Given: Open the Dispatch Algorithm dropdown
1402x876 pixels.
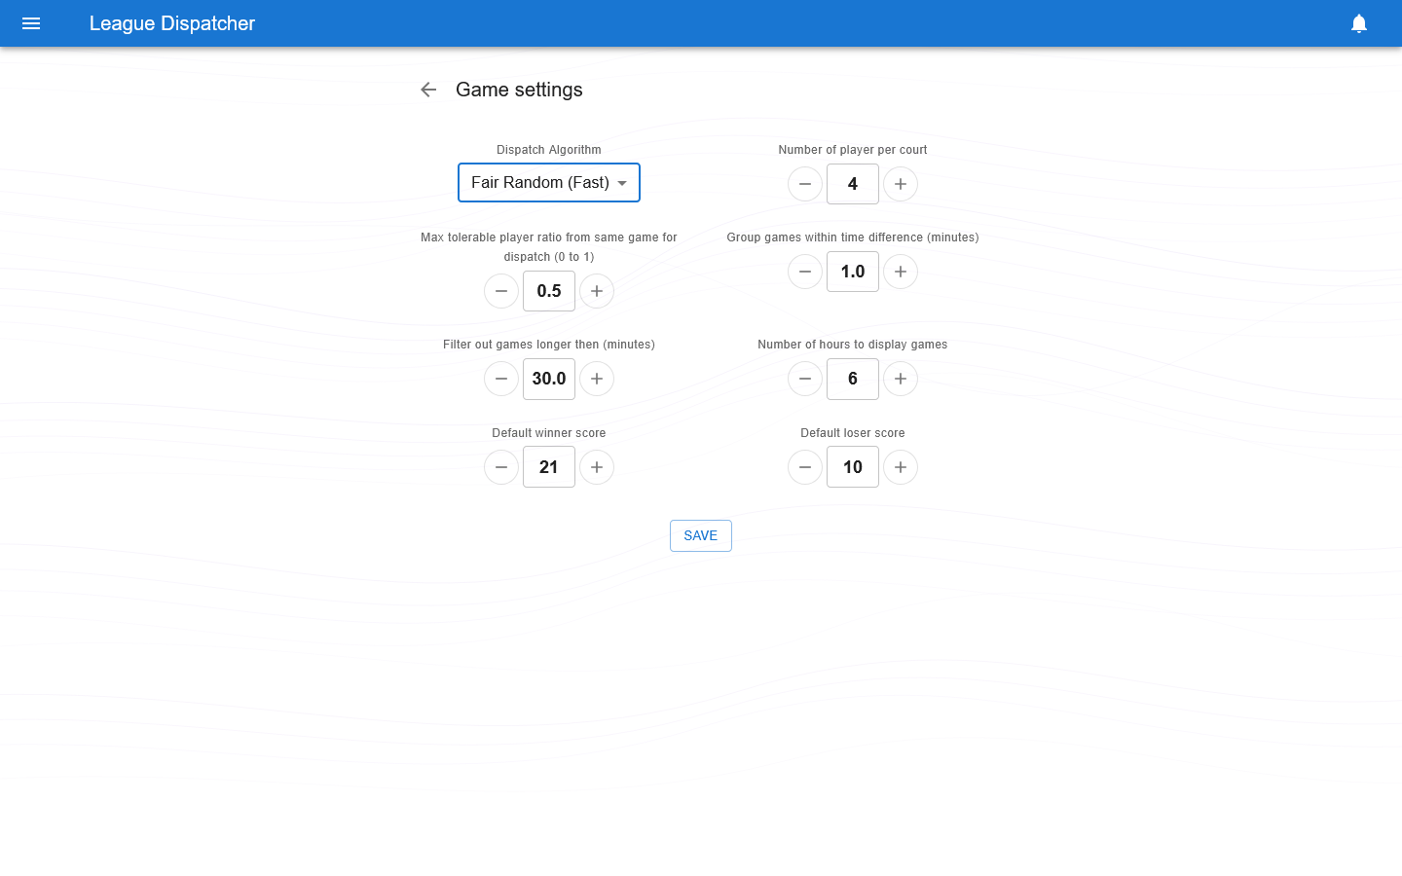Looking at the screenshot, I should pyautogui.click(x=549, y=183).
